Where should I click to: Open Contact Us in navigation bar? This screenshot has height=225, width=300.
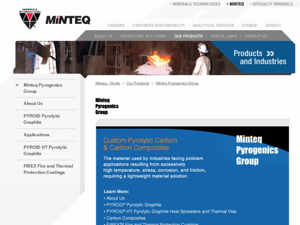(x=256, y=36)
